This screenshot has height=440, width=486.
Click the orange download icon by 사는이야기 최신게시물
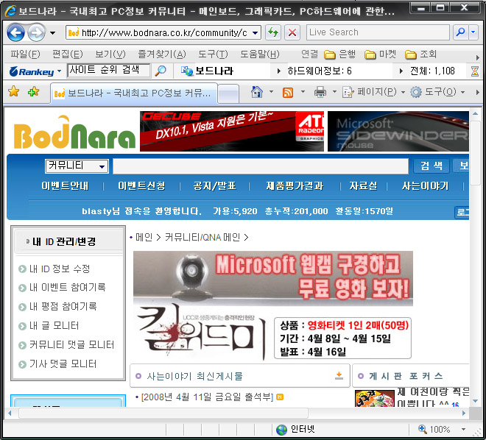point(339,375)
